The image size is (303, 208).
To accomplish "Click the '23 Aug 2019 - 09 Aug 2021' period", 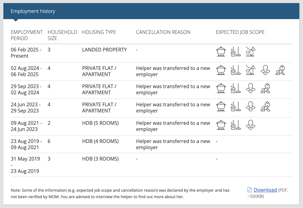I will tap(26, 144).
